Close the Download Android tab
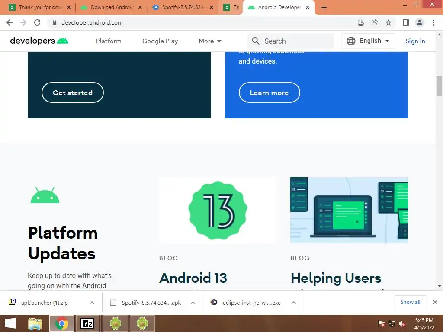Image resolution: width=443 pixels, height=332 pixels. tap(140, 7)
